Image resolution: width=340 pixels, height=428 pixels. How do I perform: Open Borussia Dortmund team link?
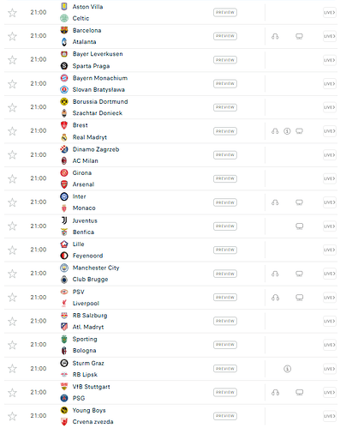click(x=100, y=101)
